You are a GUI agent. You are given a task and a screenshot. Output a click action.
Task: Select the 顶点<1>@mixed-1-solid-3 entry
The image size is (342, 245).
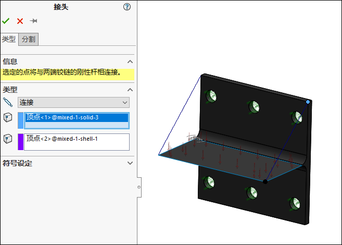pos(77,117)
